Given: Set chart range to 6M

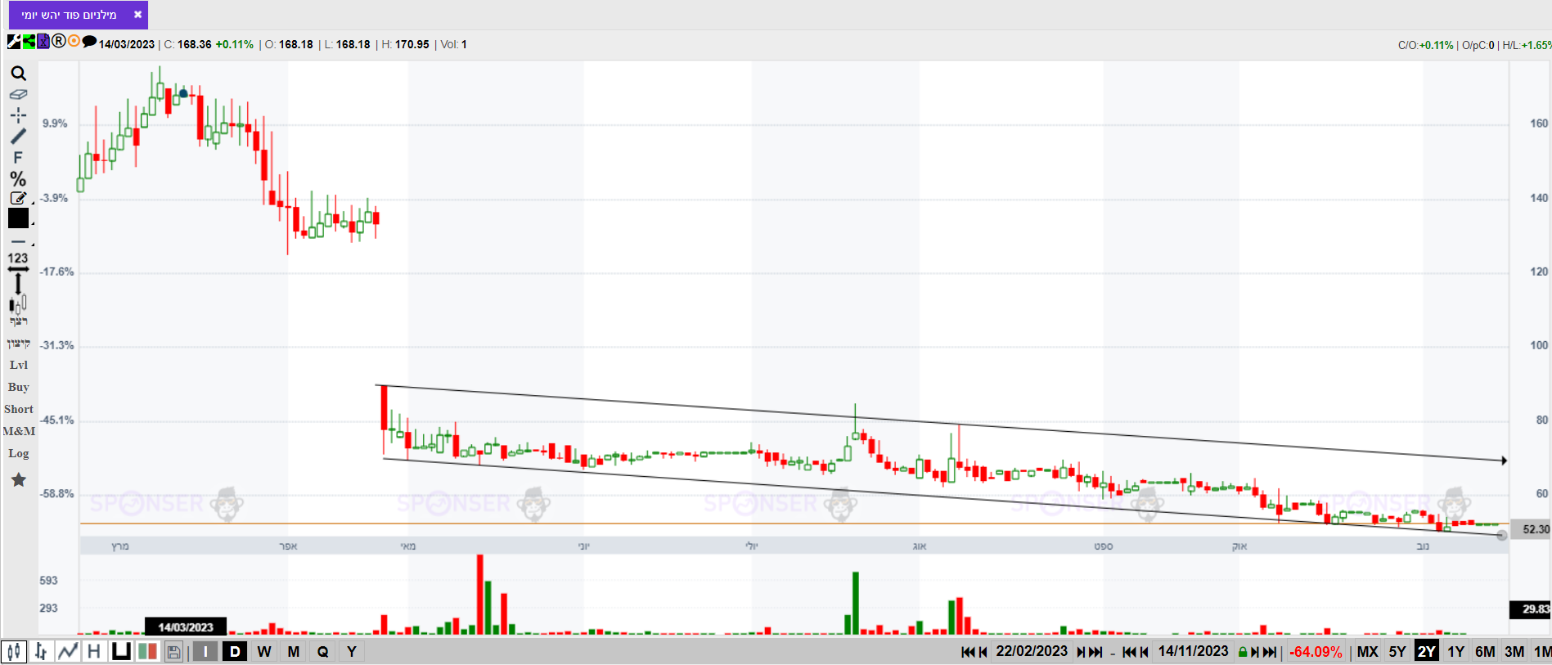Looking at the screenshot, I should [1485, 652].
